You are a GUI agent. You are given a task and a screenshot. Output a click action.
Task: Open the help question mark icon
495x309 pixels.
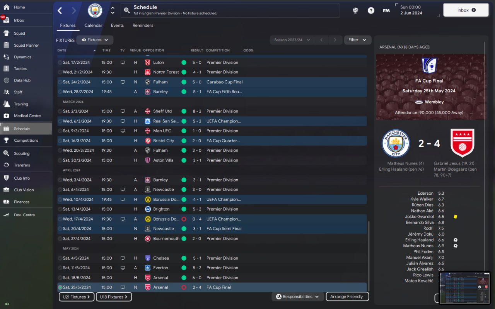[x=371, y=10]
